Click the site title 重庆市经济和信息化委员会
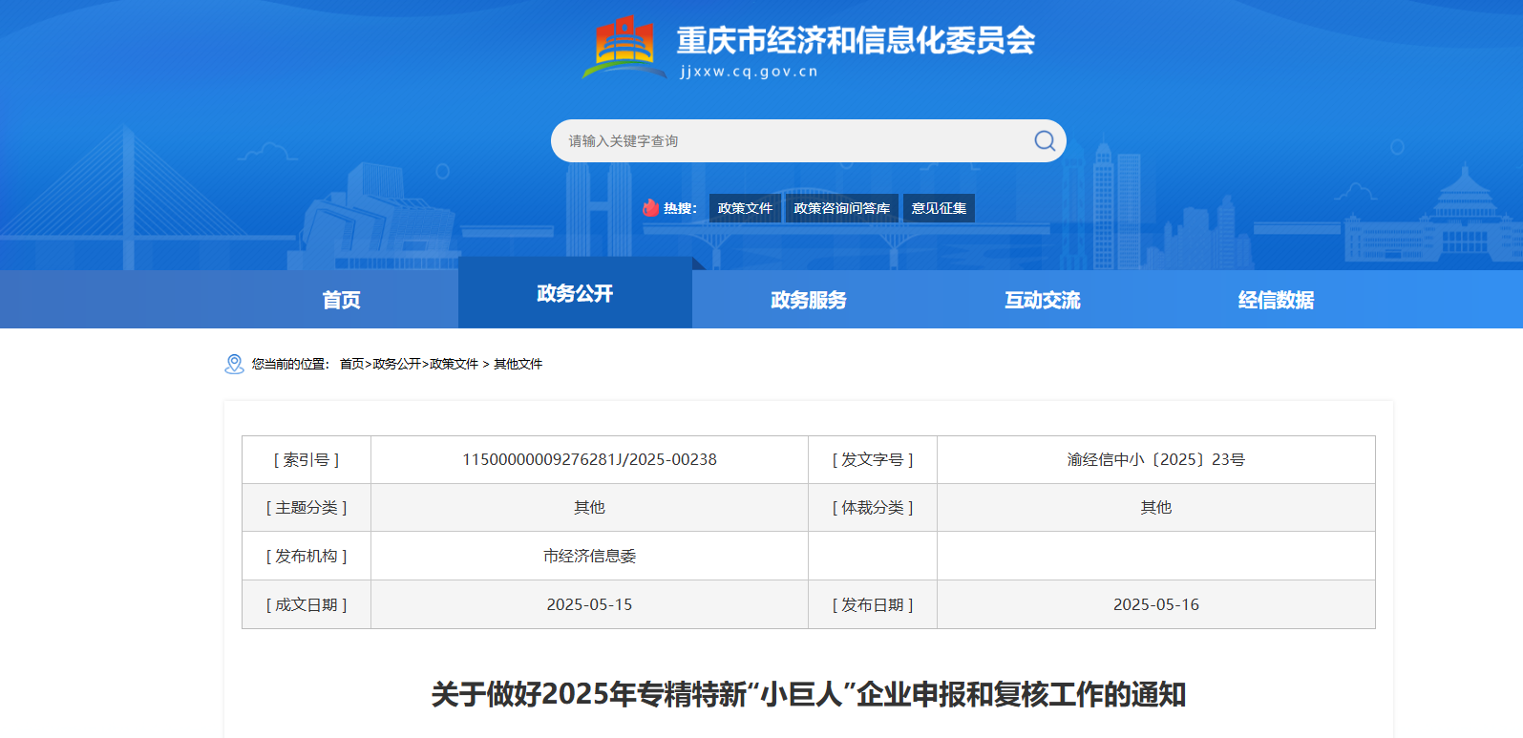 tap(856, 41)
